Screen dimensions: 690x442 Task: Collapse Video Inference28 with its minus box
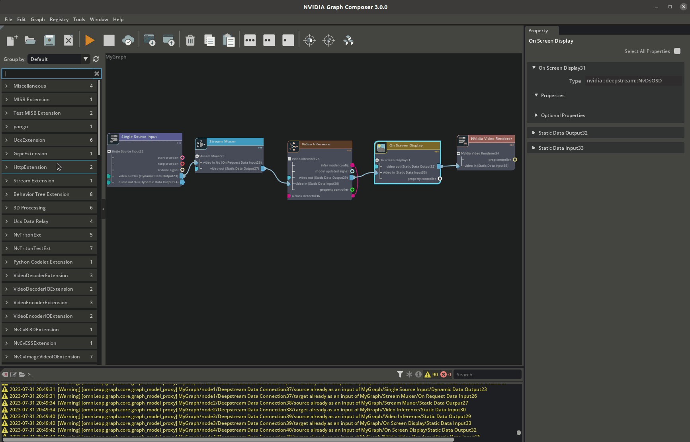coord(289,159)
